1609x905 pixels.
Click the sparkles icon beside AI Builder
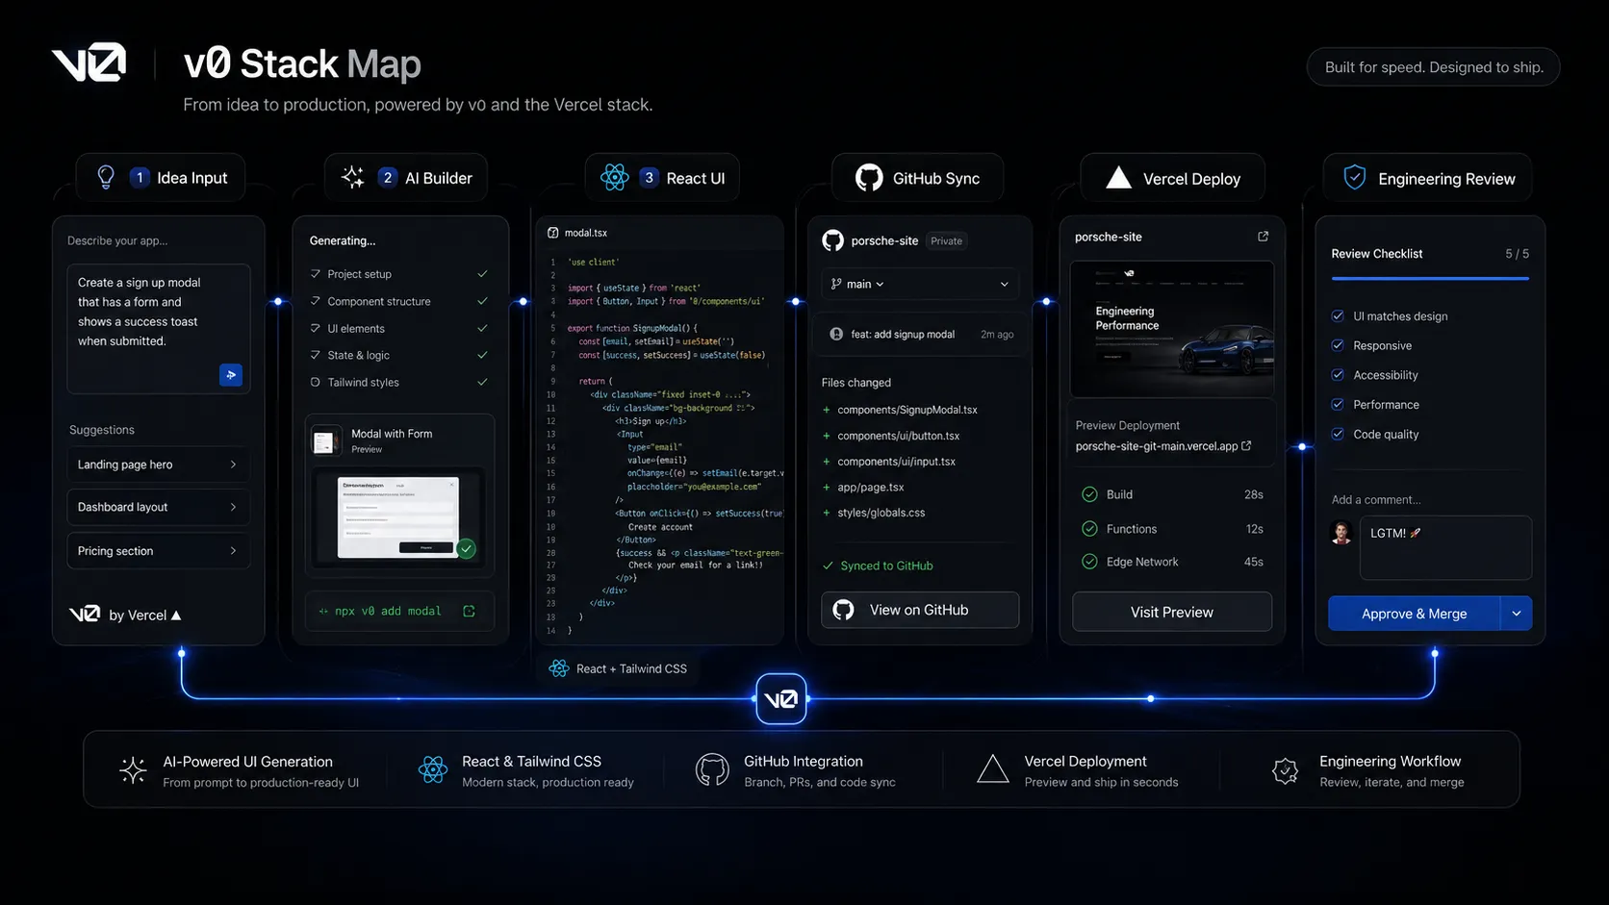coord(353,177)
